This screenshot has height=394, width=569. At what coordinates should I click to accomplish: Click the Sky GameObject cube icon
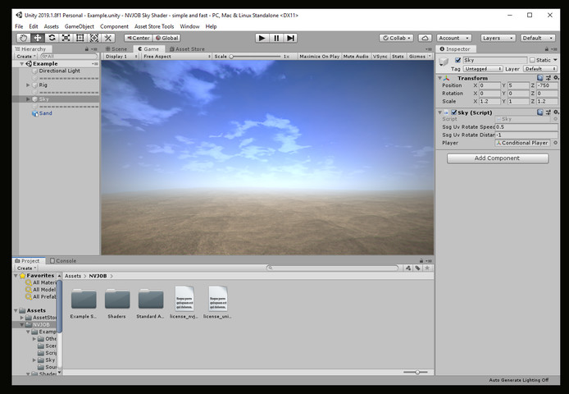444,62
